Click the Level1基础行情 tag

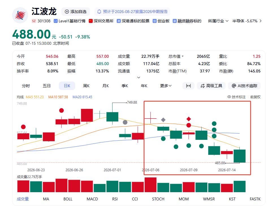click(x=70, y=21)
